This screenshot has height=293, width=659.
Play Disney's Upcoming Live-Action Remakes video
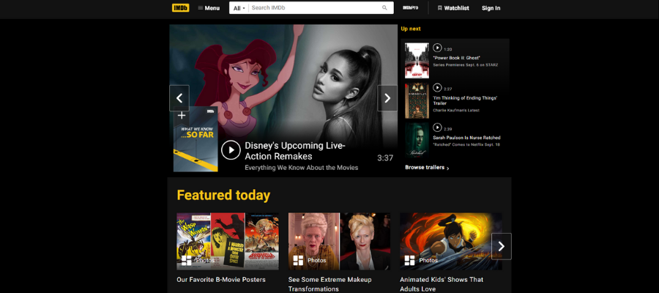point(231,150)
